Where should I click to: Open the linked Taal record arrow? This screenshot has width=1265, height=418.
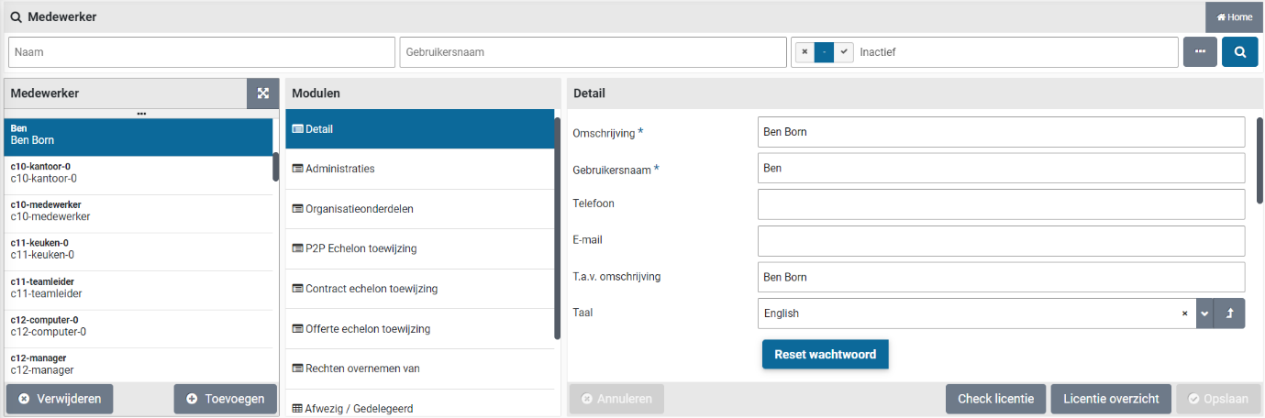pos(1229,313)
